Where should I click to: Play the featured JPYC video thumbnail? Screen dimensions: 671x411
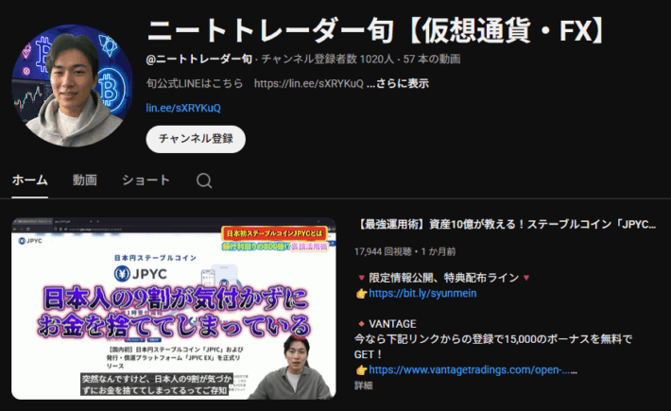[173, 308]
